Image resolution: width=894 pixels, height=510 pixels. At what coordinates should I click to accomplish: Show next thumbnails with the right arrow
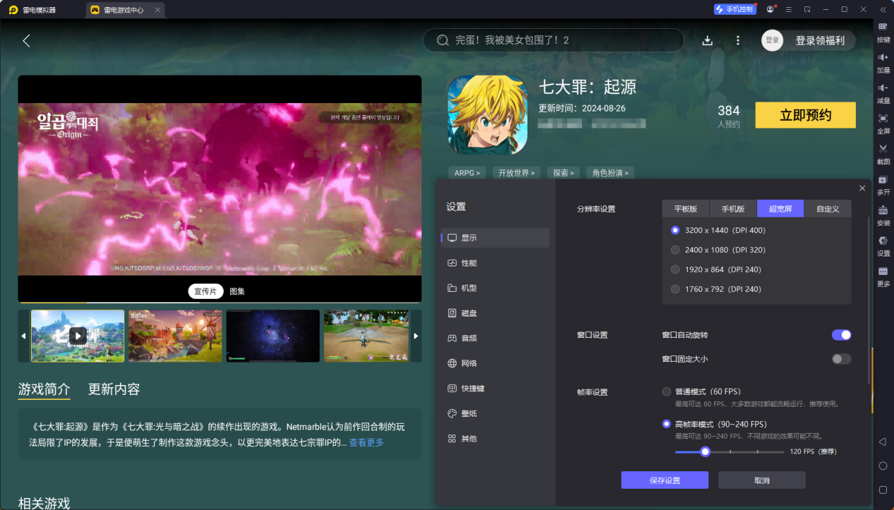[416, 336]
